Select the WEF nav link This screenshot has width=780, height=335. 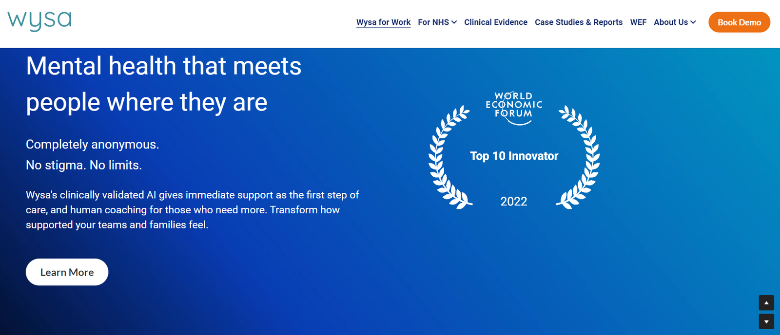(x=638, y=22)
